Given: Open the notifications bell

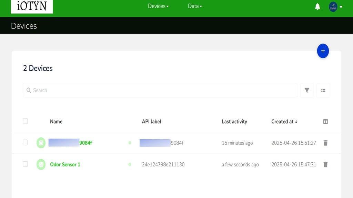Looking at the screenshot, I should pyautogui.click(x=317, y=7).
